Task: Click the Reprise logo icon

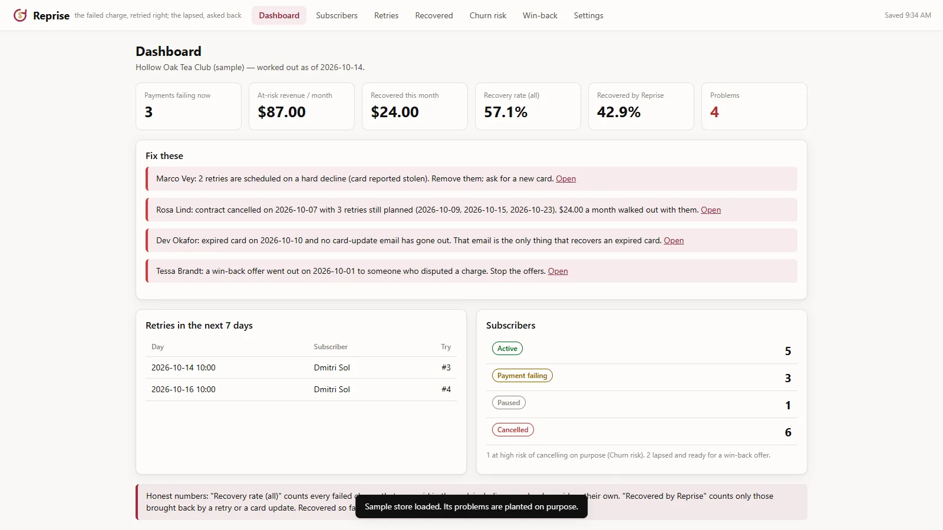Action: pos(20,15)
